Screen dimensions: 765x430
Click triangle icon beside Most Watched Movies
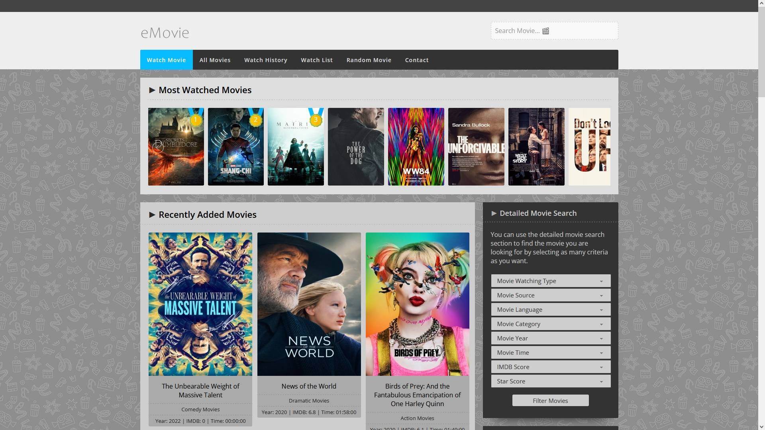point(152,90)
